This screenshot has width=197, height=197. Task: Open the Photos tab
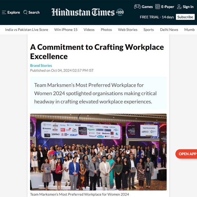pyautogui.click(x=106, y=30)
